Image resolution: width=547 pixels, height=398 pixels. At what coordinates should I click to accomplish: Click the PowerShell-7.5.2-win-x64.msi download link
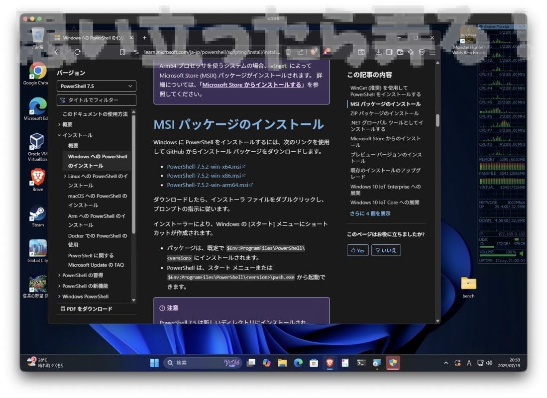click(204, 167)
